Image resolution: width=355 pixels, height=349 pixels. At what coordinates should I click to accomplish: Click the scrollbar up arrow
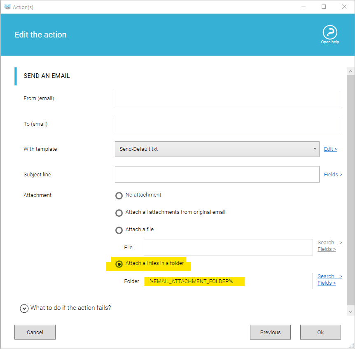[x=350, y=71]
